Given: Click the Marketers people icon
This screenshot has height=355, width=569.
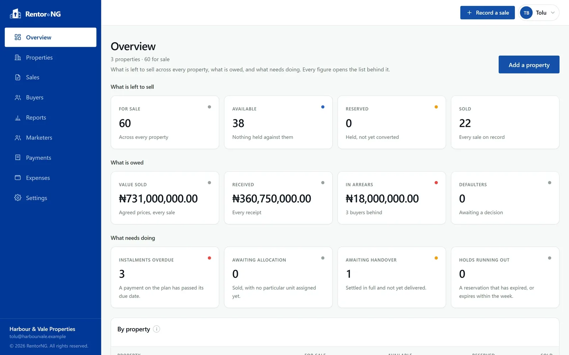Looking at the screenshot, I should (18, 137).
